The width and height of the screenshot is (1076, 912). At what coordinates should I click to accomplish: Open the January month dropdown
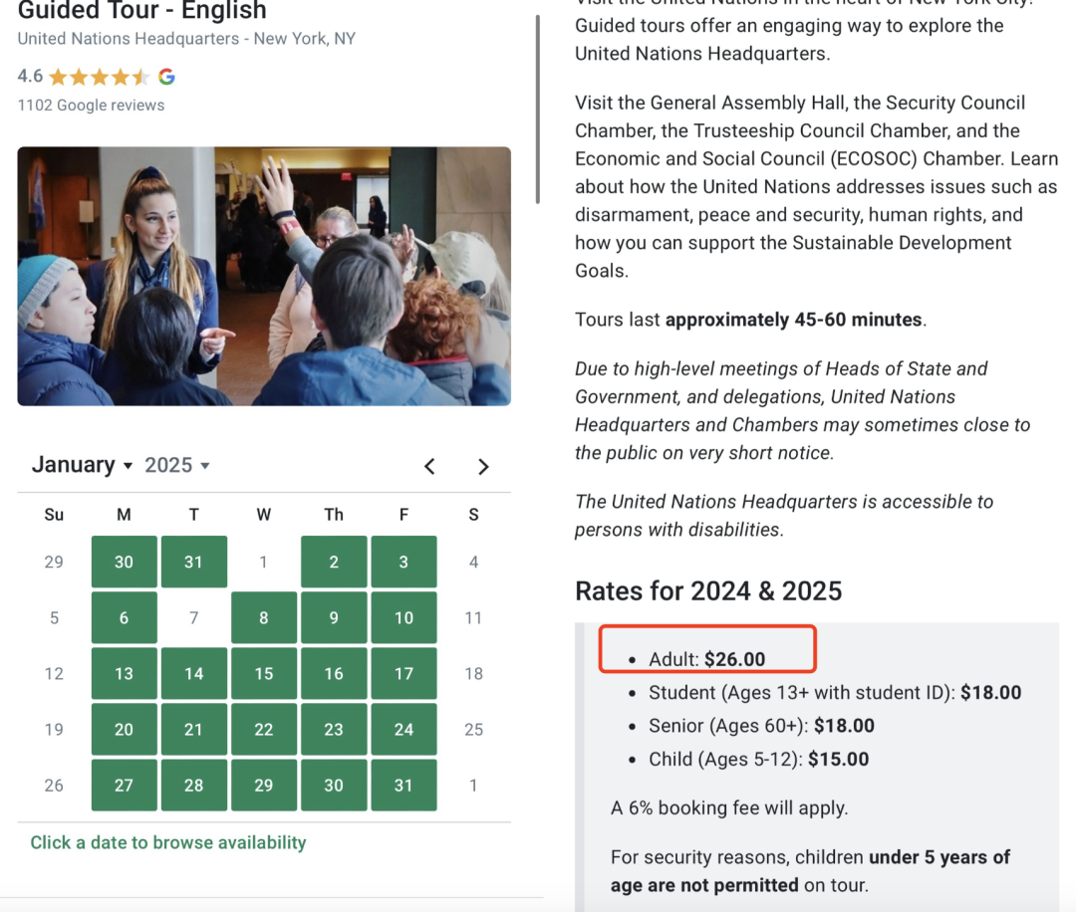[83, 465]
